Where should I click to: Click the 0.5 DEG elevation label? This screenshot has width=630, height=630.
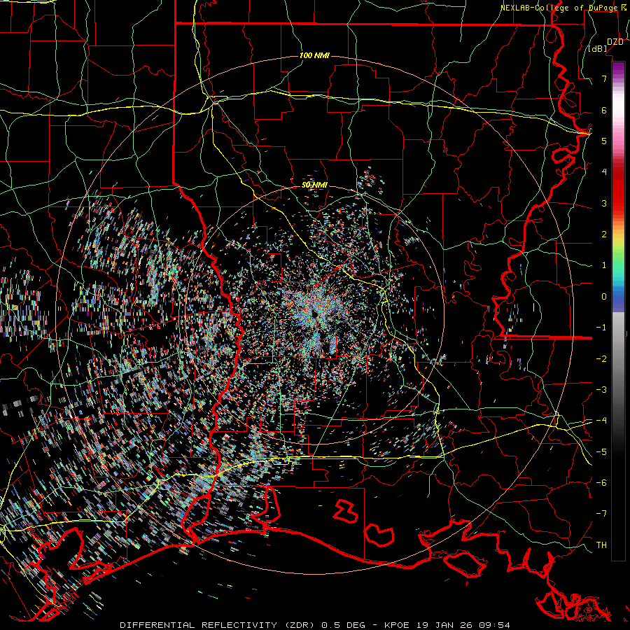click(344, 625)
